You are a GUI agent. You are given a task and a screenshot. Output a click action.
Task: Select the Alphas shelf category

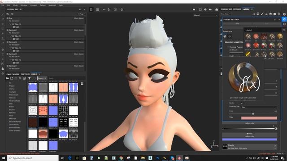click(12, 89)
